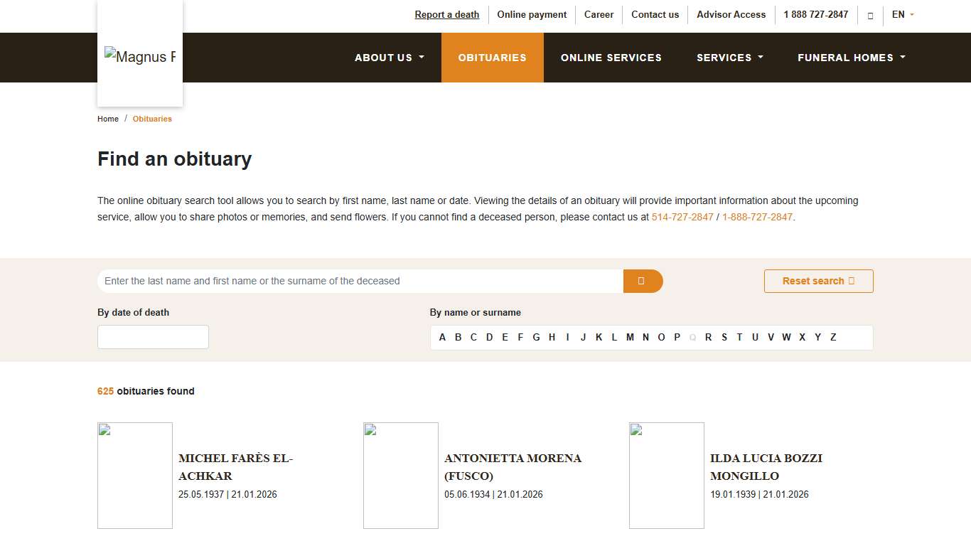Image resolution: width=971 pixels, height=546 pixels.
Task: Go to the Obituaries tab
Action: pos(492,58)
